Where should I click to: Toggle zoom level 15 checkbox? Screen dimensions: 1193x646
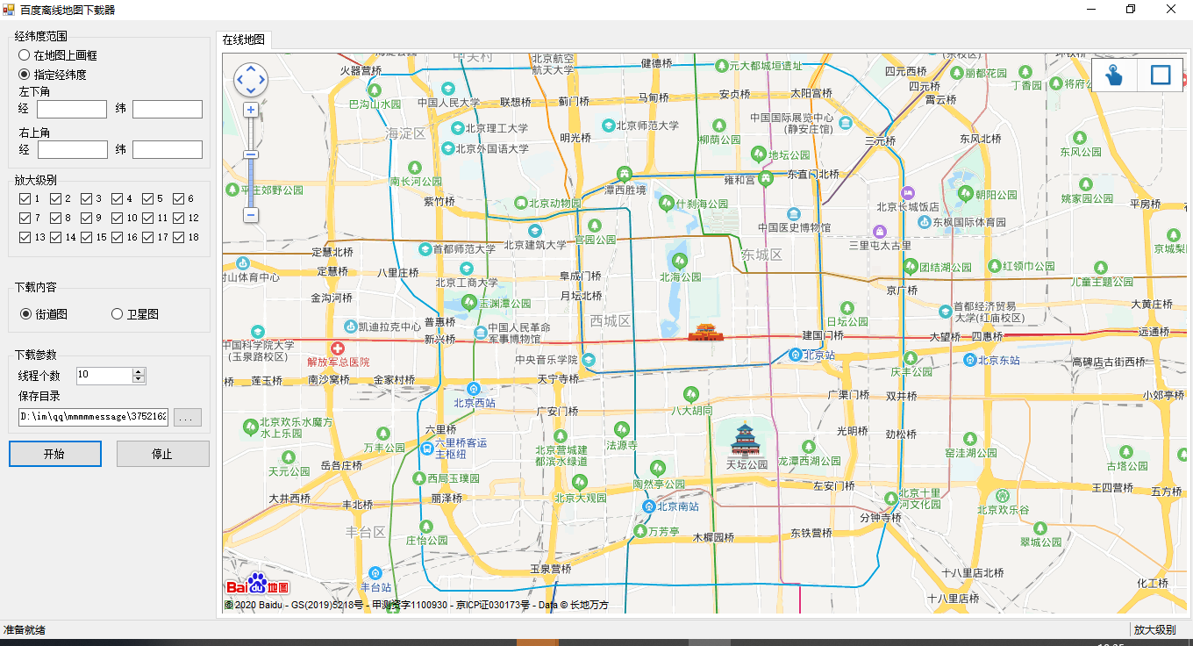(87, 237)
